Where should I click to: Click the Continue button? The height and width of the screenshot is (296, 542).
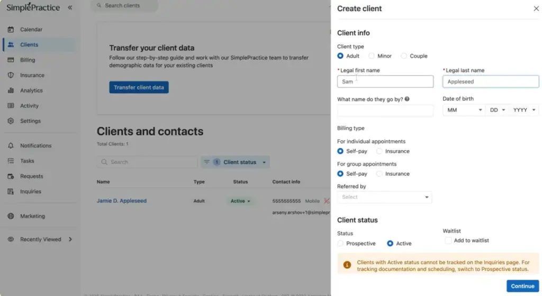[522, 286]
